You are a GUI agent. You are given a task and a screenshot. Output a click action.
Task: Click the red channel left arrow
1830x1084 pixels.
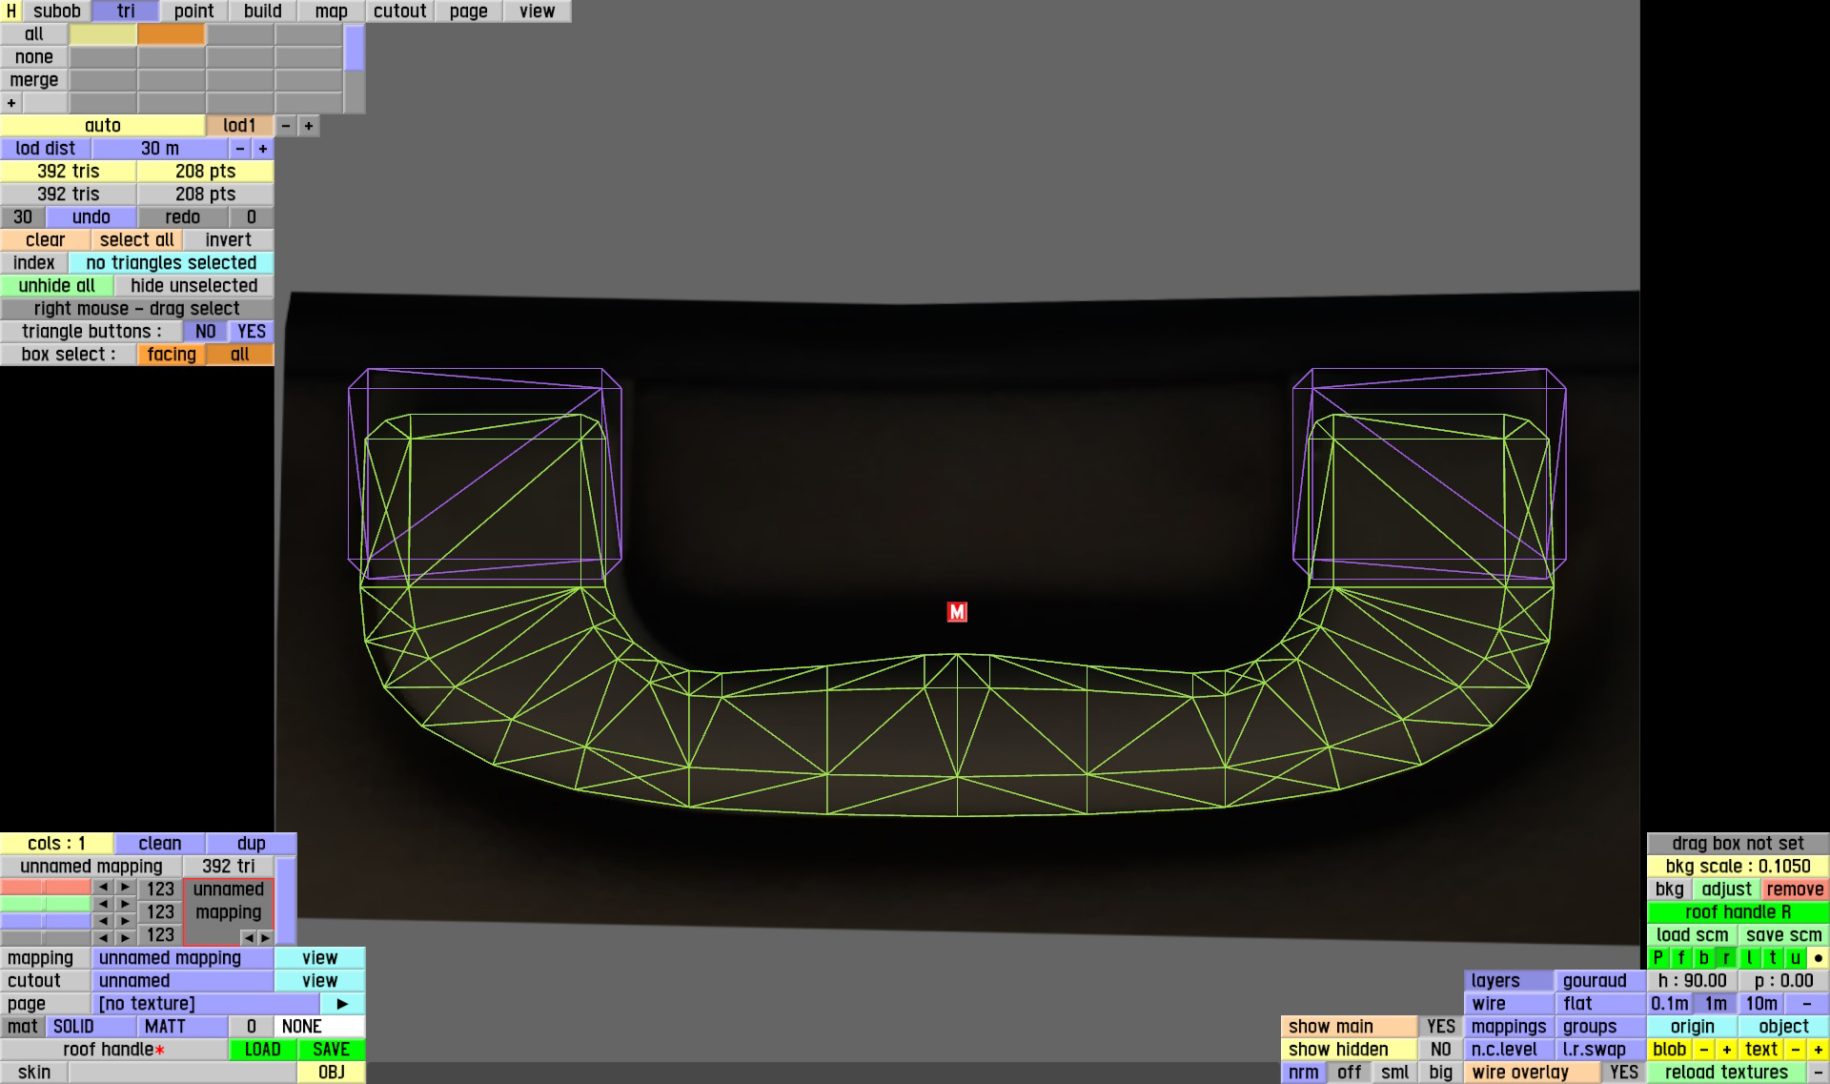(103, 888)
